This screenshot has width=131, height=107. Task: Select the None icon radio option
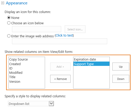pyautogui.click(x=9, y=18)
